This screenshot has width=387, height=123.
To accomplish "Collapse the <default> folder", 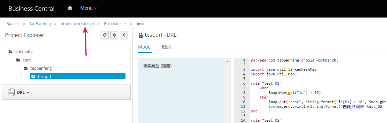I will click(24, 52).
